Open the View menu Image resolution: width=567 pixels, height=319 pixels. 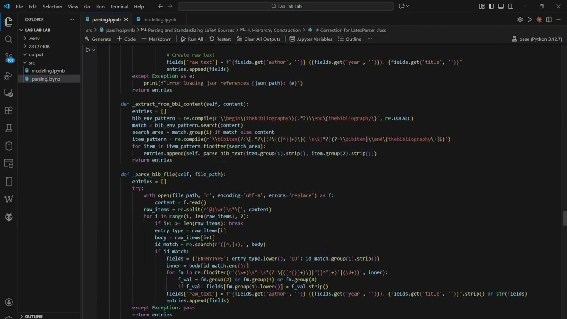pyautogui.click(x=73, y=7)
